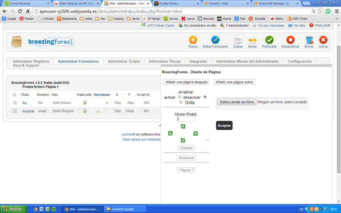
Task: Open Administrar Piezas tab
Action: click(165, 61)
